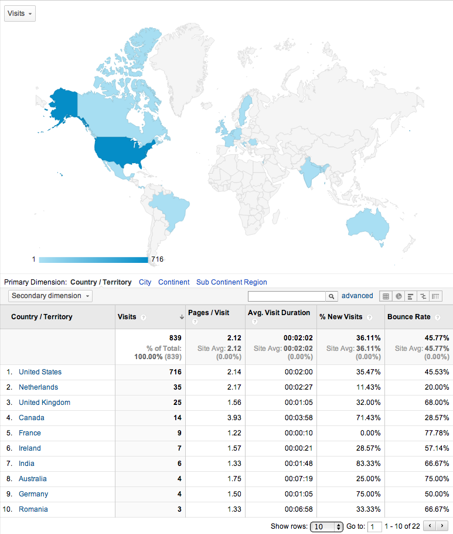This screenshot has height=534, width=453.
Task: Open help for Bounce Rate column
Action: coord(438,317)
